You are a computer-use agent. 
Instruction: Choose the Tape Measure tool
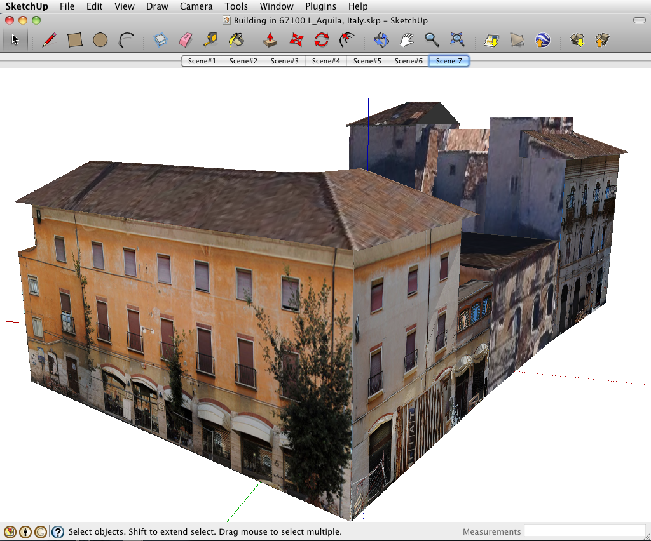pos(210,39)
